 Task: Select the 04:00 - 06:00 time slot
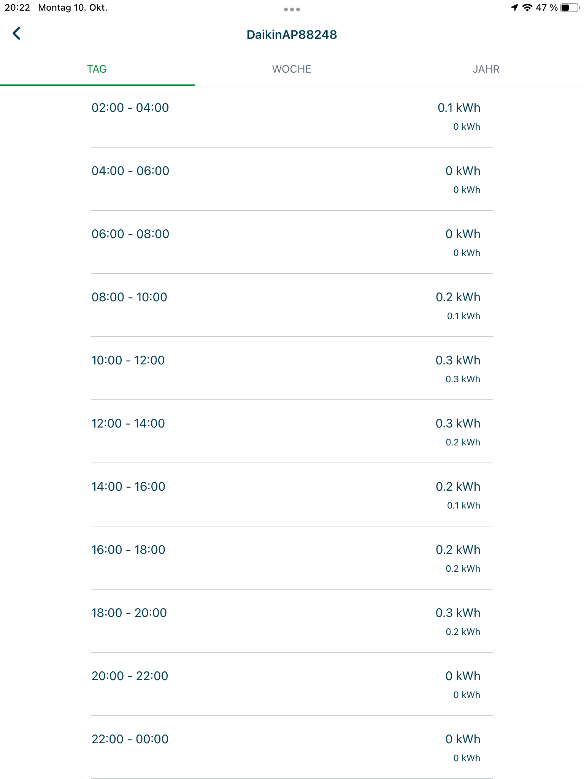click(292, 179)
